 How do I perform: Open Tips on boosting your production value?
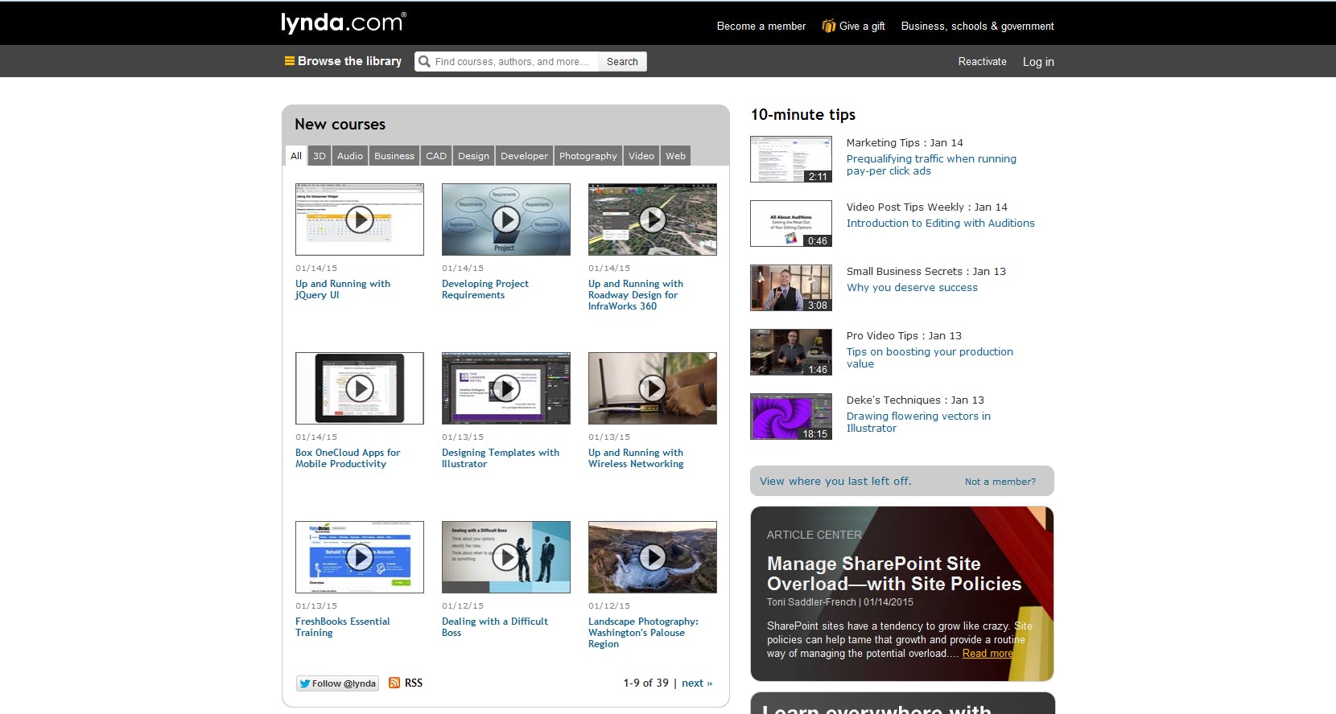click(x=930, y=358)
